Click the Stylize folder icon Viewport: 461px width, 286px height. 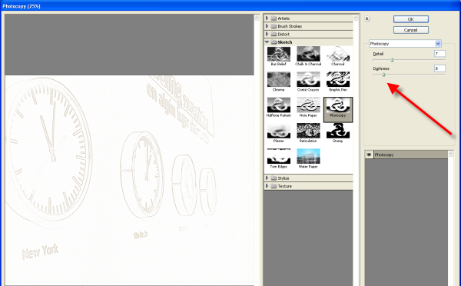click(274, 178)
